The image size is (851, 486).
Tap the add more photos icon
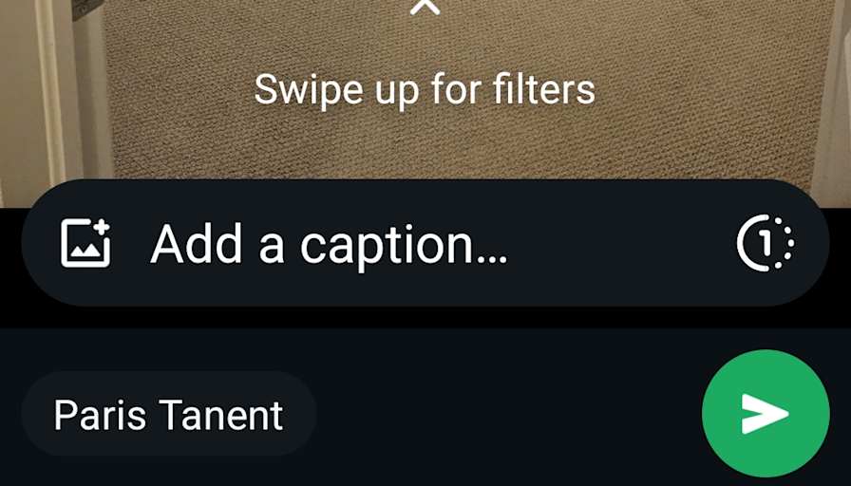point(85,242)
